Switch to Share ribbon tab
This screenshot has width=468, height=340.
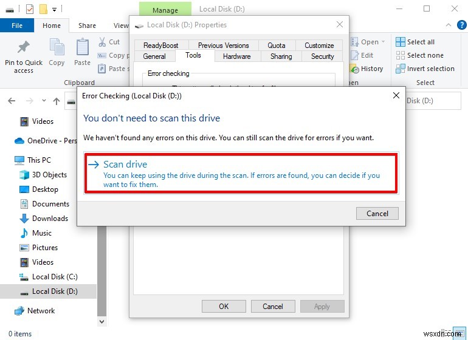coord(87,25)
